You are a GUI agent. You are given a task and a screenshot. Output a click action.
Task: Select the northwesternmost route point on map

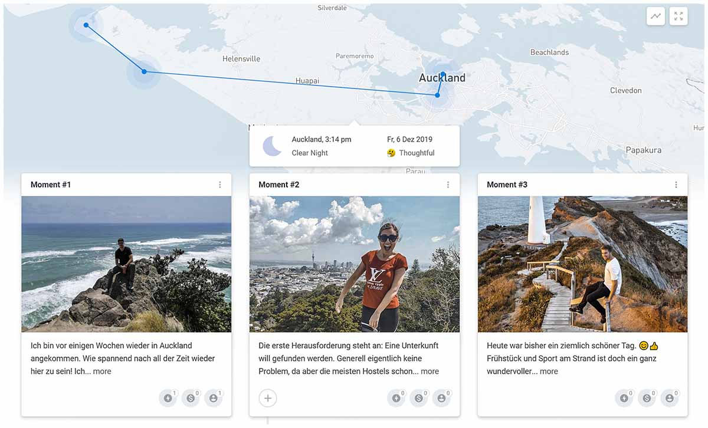[86, 25]
